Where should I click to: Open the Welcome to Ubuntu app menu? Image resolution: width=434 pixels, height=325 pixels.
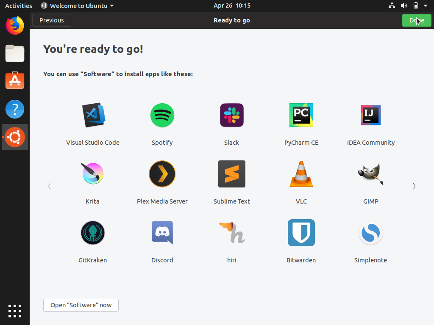click(77, 6)
